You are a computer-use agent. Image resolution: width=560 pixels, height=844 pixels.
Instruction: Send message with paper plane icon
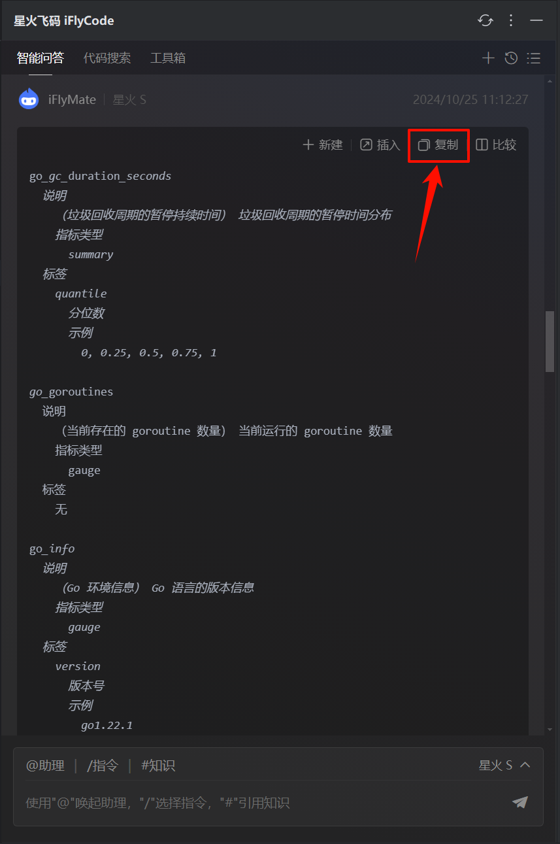pos(520,802)
